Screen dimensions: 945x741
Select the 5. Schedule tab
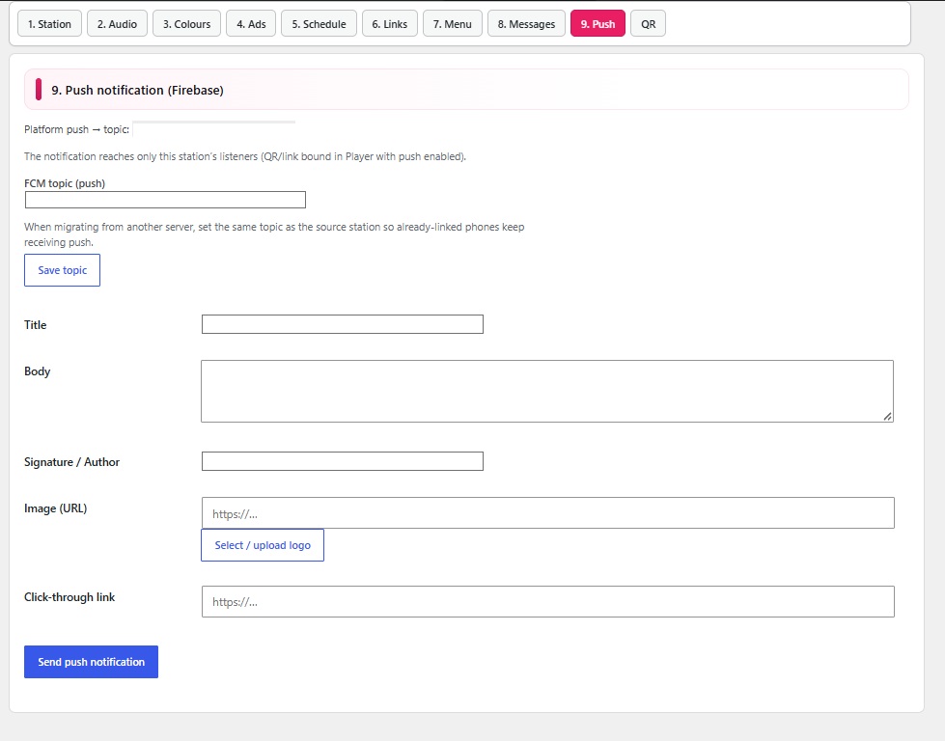click(x=319, y=24)
